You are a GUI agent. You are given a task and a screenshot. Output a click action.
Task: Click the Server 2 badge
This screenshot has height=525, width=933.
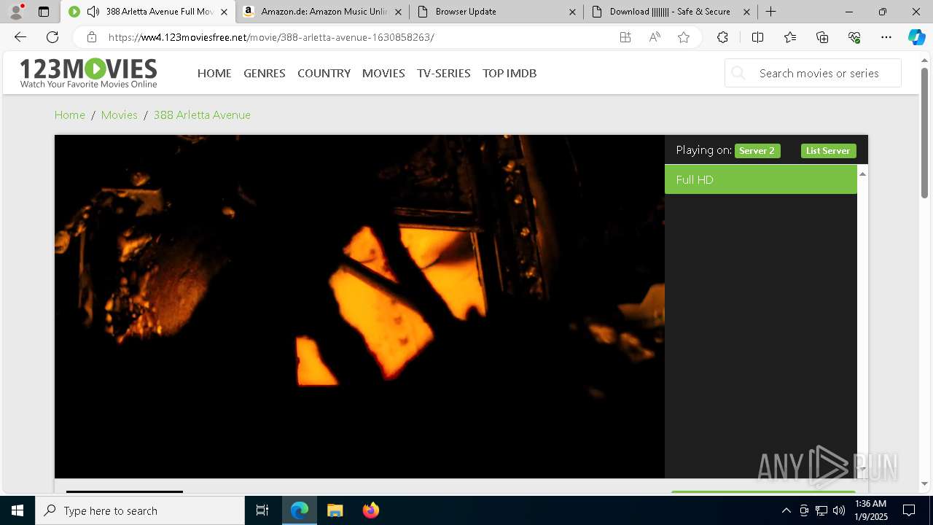(757, 151)
